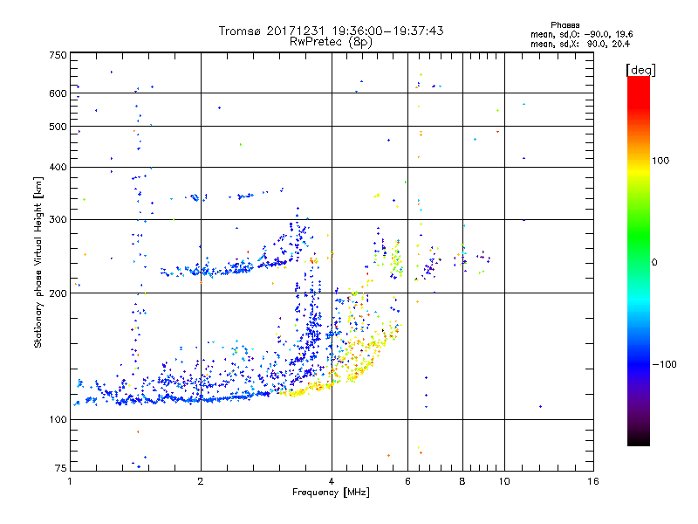
Task: Click the y-axis label '500'
Action: 58,127
